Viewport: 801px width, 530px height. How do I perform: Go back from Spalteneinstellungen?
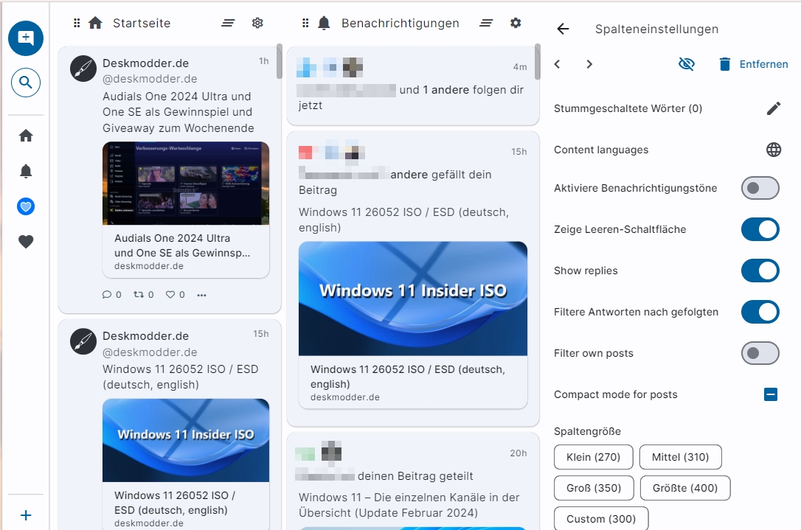[x=563, y=29]
